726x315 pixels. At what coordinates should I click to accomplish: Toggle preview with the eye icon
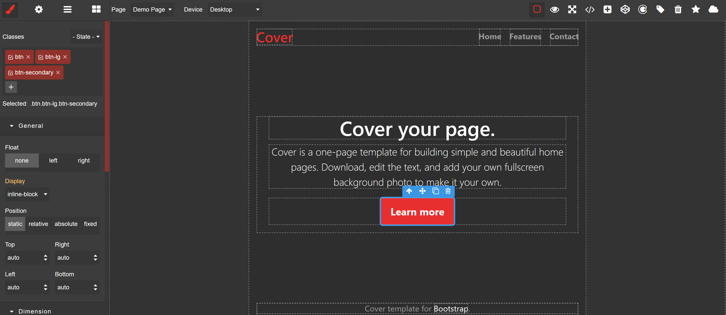tap(554, 10)
